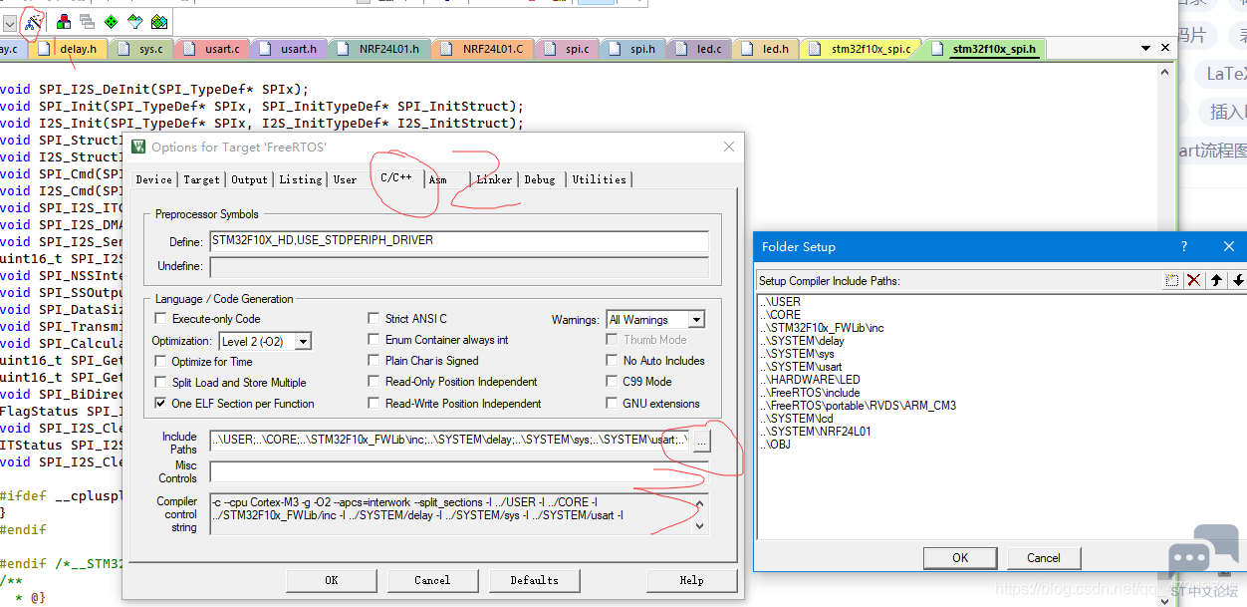Click the green Manage Run-Time Environment icon

111,21
